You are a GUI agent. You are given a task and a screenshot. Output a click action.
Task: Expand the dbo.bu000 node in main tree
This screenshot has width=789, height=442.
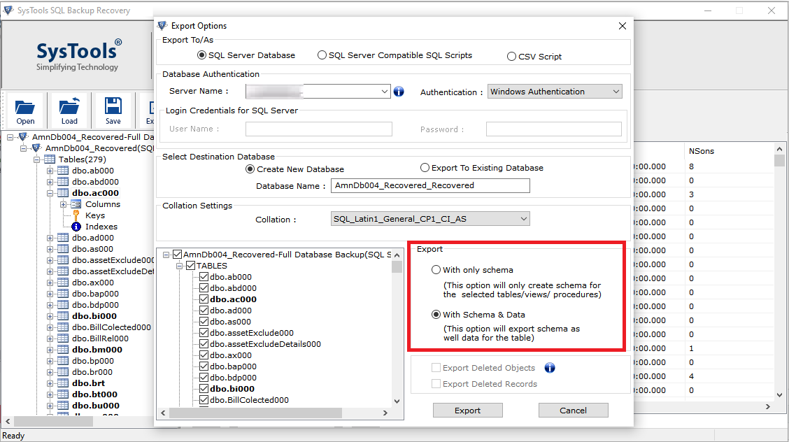(50, 406)
